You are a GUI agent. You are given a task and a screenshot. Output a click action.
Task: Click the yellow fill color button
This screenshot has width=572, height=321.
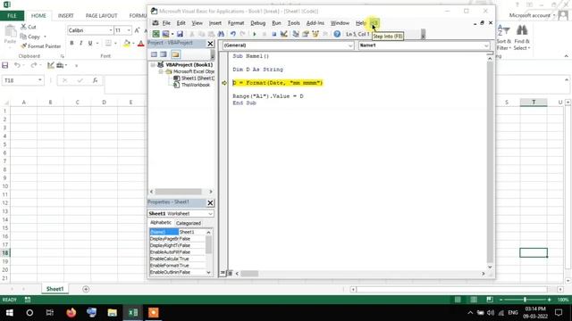(x=127, y=44)
